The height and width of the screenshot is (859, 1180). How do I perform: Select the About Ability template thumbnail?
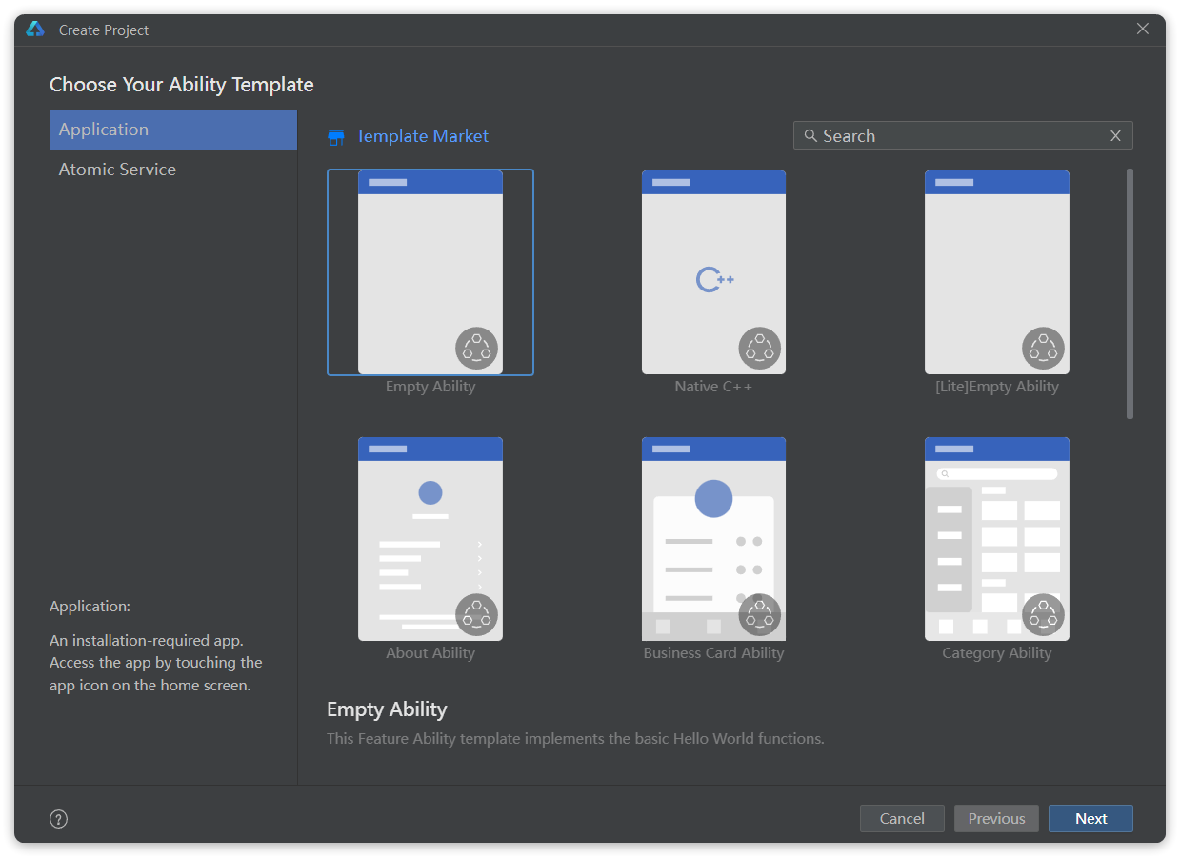pyautogui.click(x=430, y=539)
